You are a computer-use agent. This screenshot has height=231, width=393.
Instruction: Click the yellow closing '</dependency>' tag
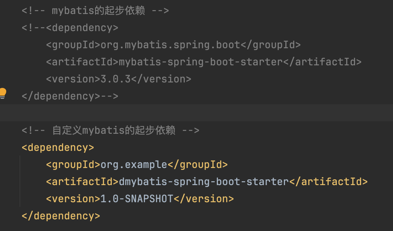tap(61, 216)
